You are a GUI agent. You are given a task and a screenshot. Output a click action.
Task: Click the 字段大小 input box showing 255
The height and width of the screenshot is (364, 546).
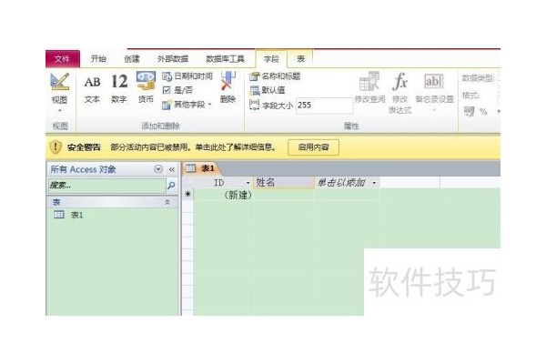(324, 106)
